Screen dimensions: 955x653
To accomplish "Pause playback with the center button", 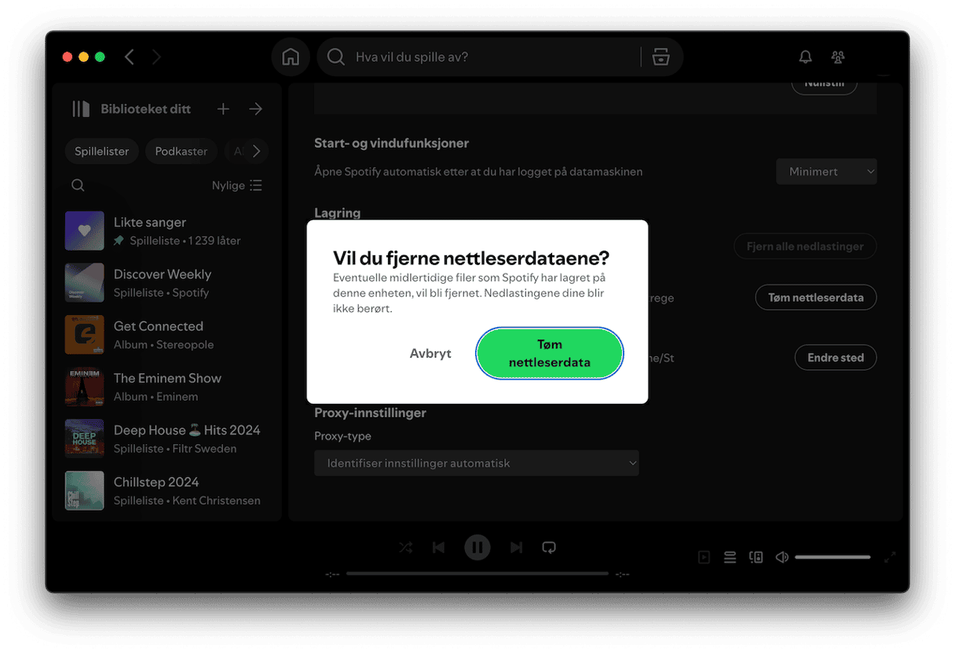I will [477, 548].
